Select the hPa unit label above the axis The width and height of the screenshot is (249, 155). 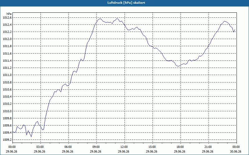[x=9, y=14]
